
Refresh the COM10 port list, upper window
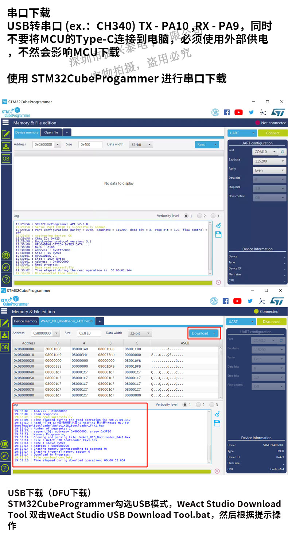click(x=283, y=152)
